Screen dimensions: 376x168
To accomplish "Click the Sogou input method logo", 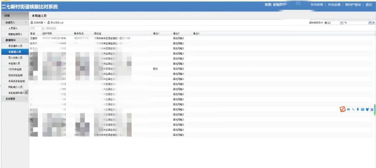I will [x=343, y=109].
